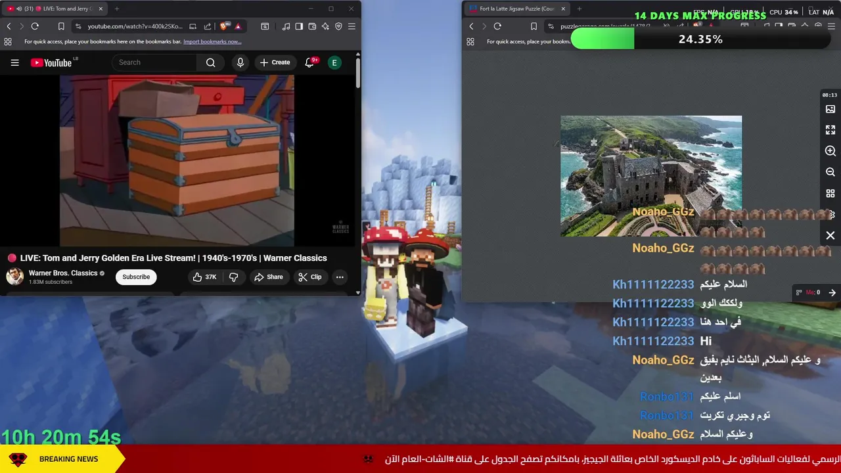
Task: Open Warner Bros. Classics channel name
Action: [63, 273]
